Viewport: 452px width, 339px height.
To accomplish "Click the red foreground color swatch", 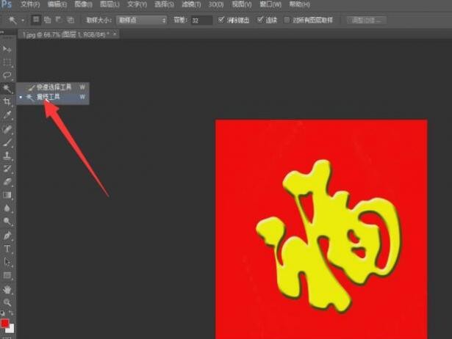I will [5, 323].
